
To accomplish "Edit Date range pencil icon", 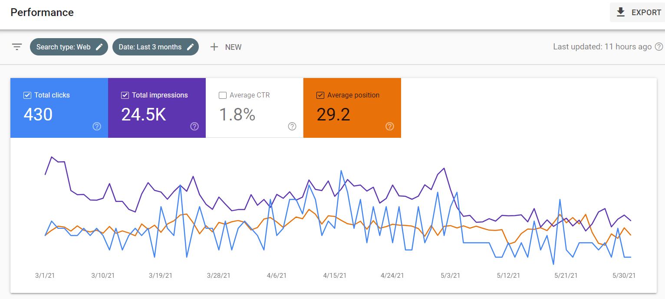I will (190, 47).
